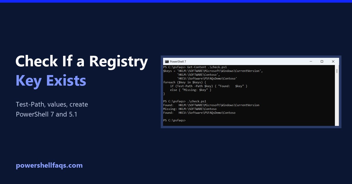Click the 'foreach ($key in $keys) {' line
Viewport: 352px width, 184px height.
coord(185,82)
